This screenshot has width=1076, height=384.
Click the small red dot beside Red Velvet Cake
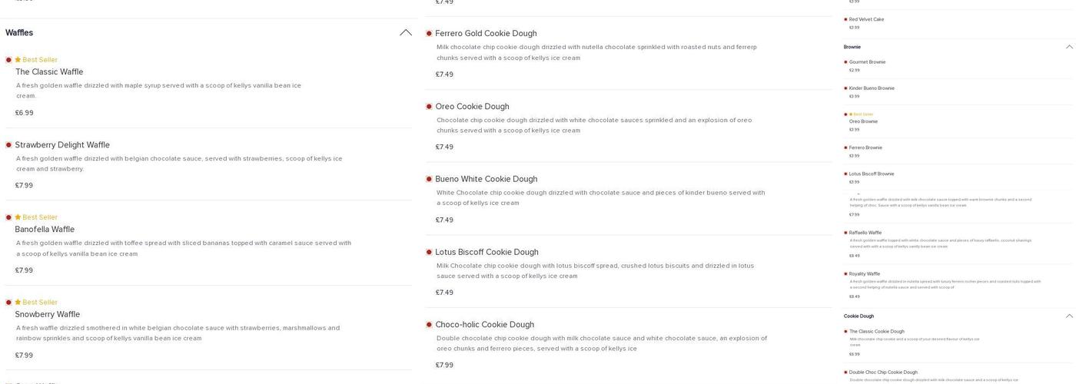point(845,20)
